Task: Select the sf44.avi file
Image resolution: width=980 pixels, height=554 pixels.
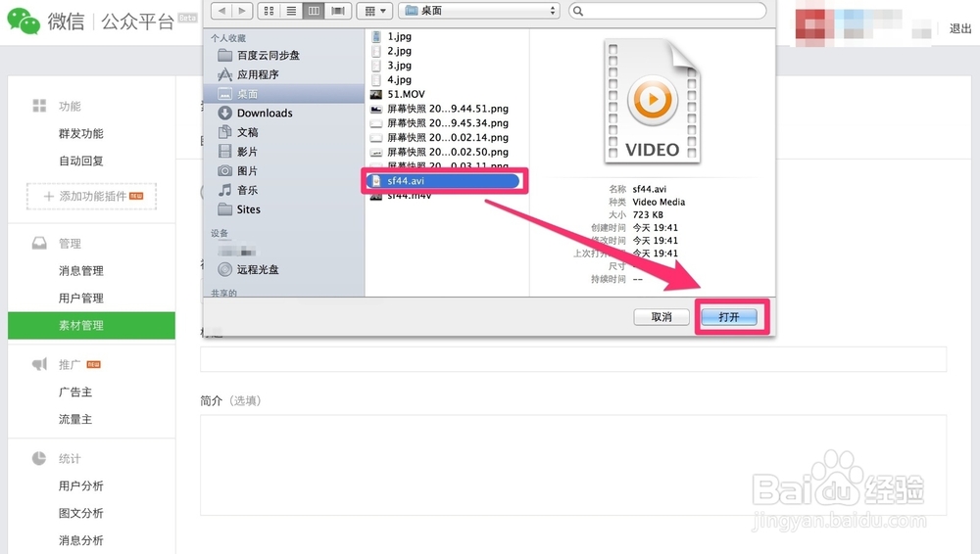Action: 444,180
